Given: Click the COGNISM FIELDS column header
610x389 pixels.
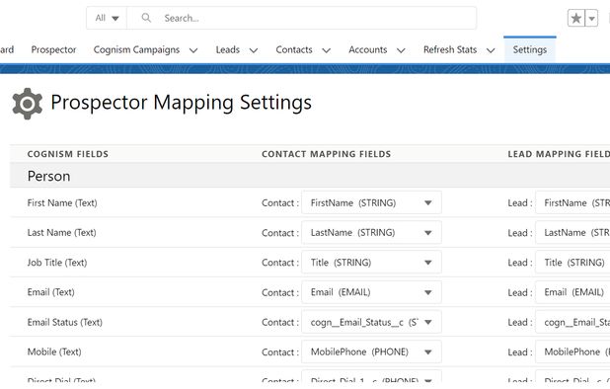Looking at the screenshot, I should pos(68,154).
